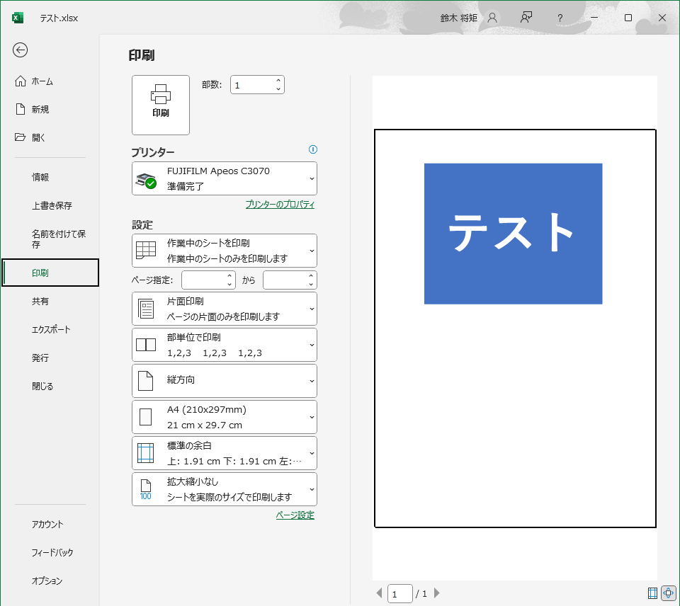Open 作業中のシートを印刷 dropdown
This screenshot has width=680, height=606.
225,251
